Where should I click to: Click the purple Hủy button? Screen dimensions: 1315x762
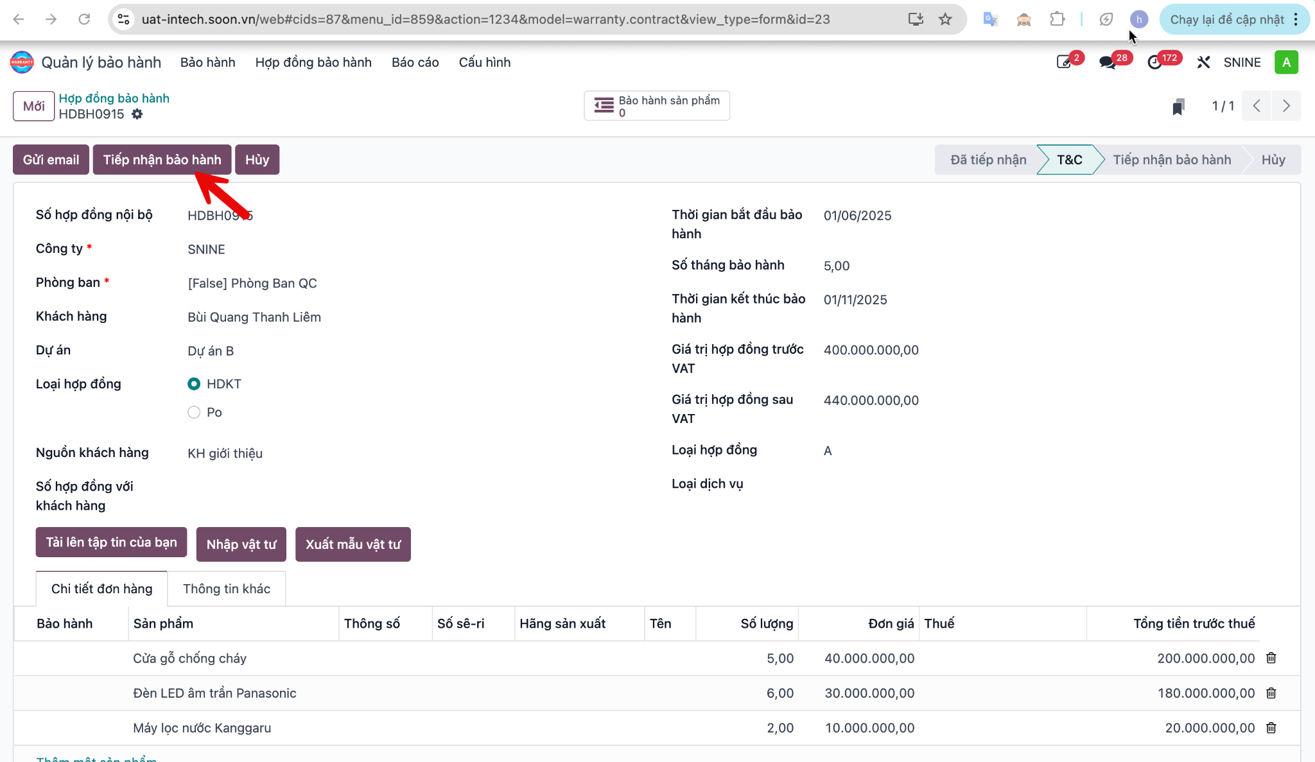pyautogui.click(x=257, y=160)
